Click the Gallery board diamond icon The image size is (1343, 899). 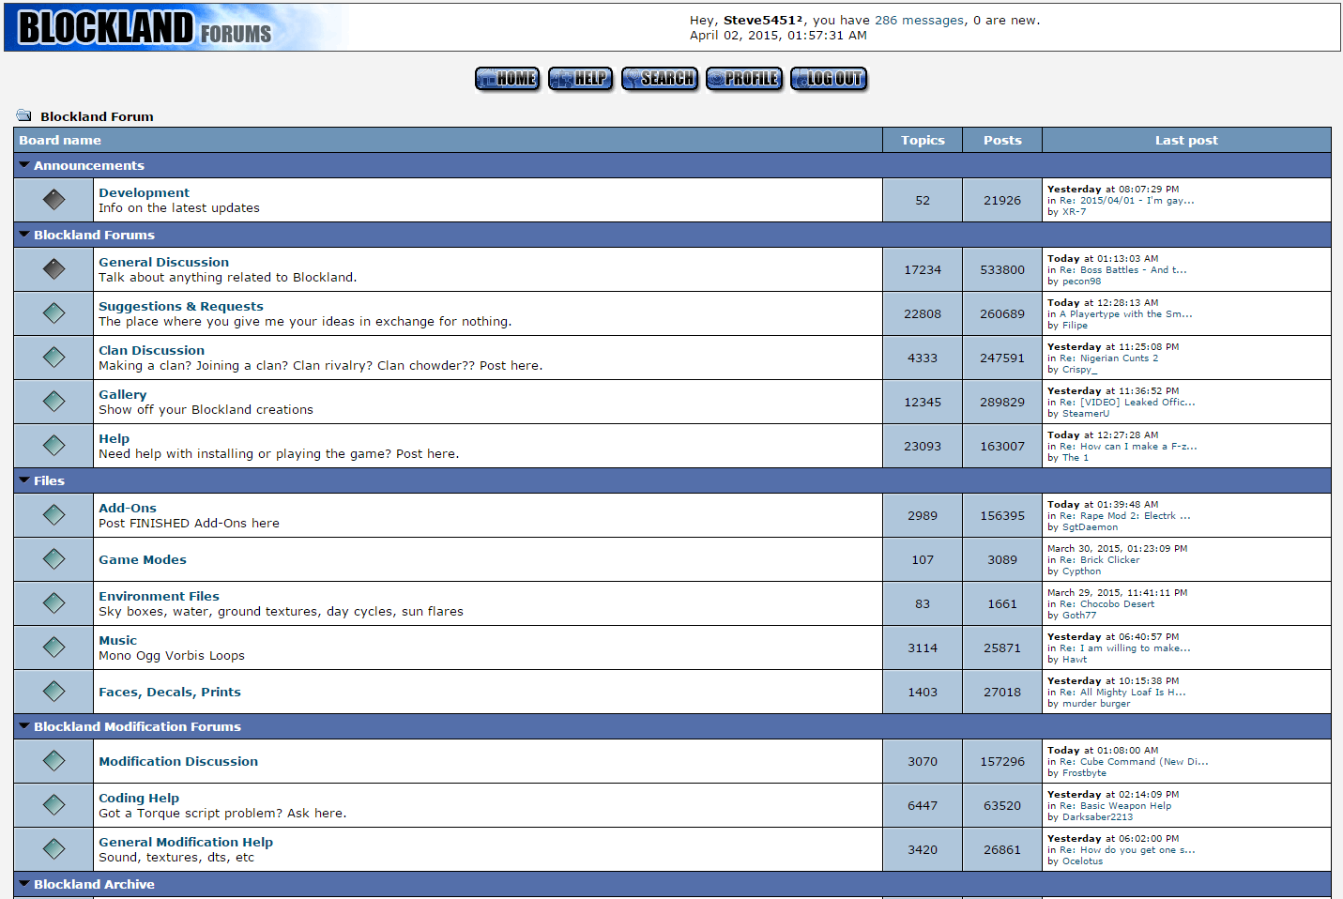click(x=53, y=402)
